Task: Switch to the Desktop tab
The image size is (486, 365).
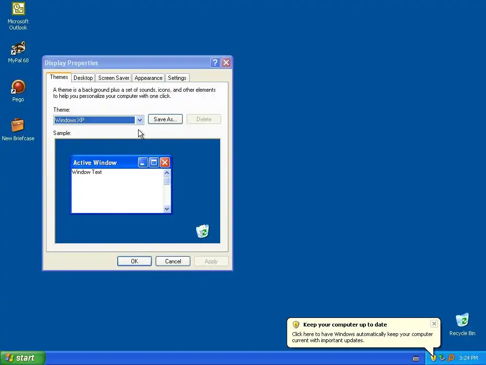Action: pos(83,78)
